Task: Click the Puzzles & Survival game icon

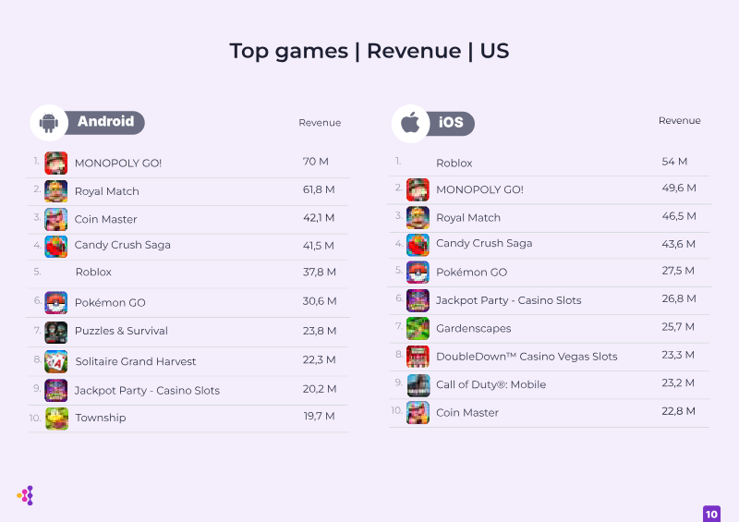Action: (56, 332)
